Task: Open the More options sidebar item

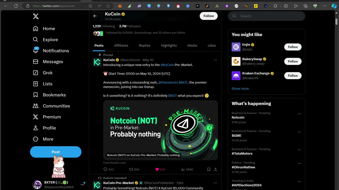Action: tap(43, 139)
